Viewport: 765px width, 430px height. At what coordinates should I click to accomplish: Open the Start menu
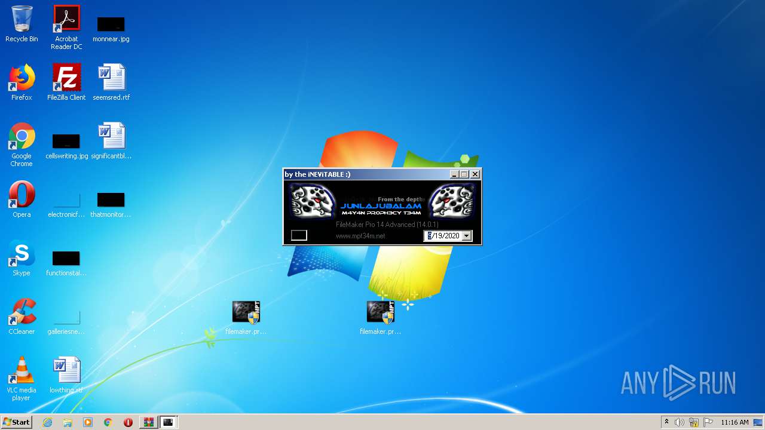[x=17, y=422]
